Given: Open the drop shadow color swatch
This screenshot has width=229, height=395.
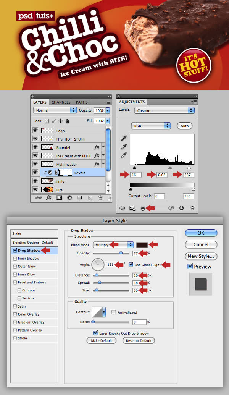Looking at the screenshot, I should pyautogui.click(x=142, y=244).
